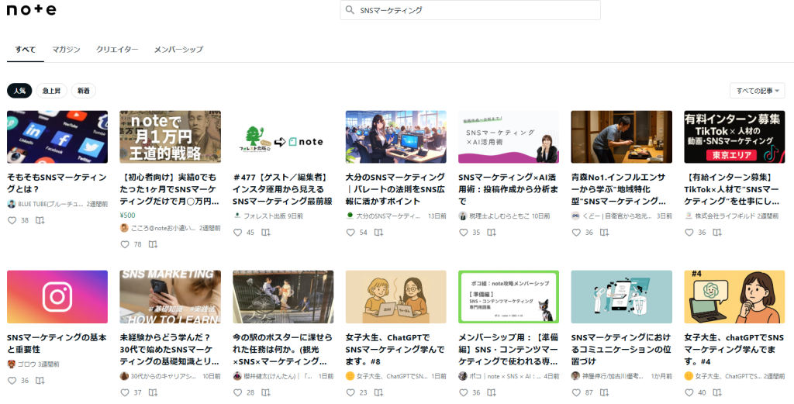The image size is (794, 404).
Task: Like the メンバーシップ用 準備編 article
Action: 464,392
